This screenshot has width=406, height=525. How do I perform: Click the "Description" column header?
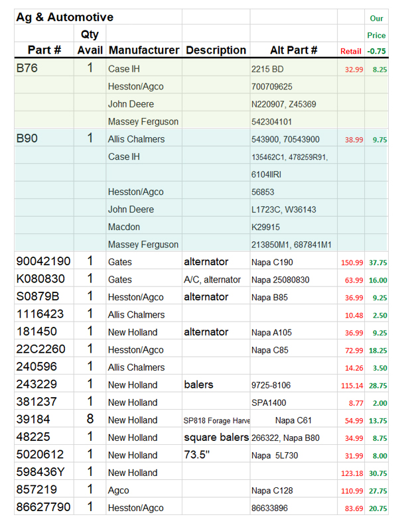pos(216,50)
